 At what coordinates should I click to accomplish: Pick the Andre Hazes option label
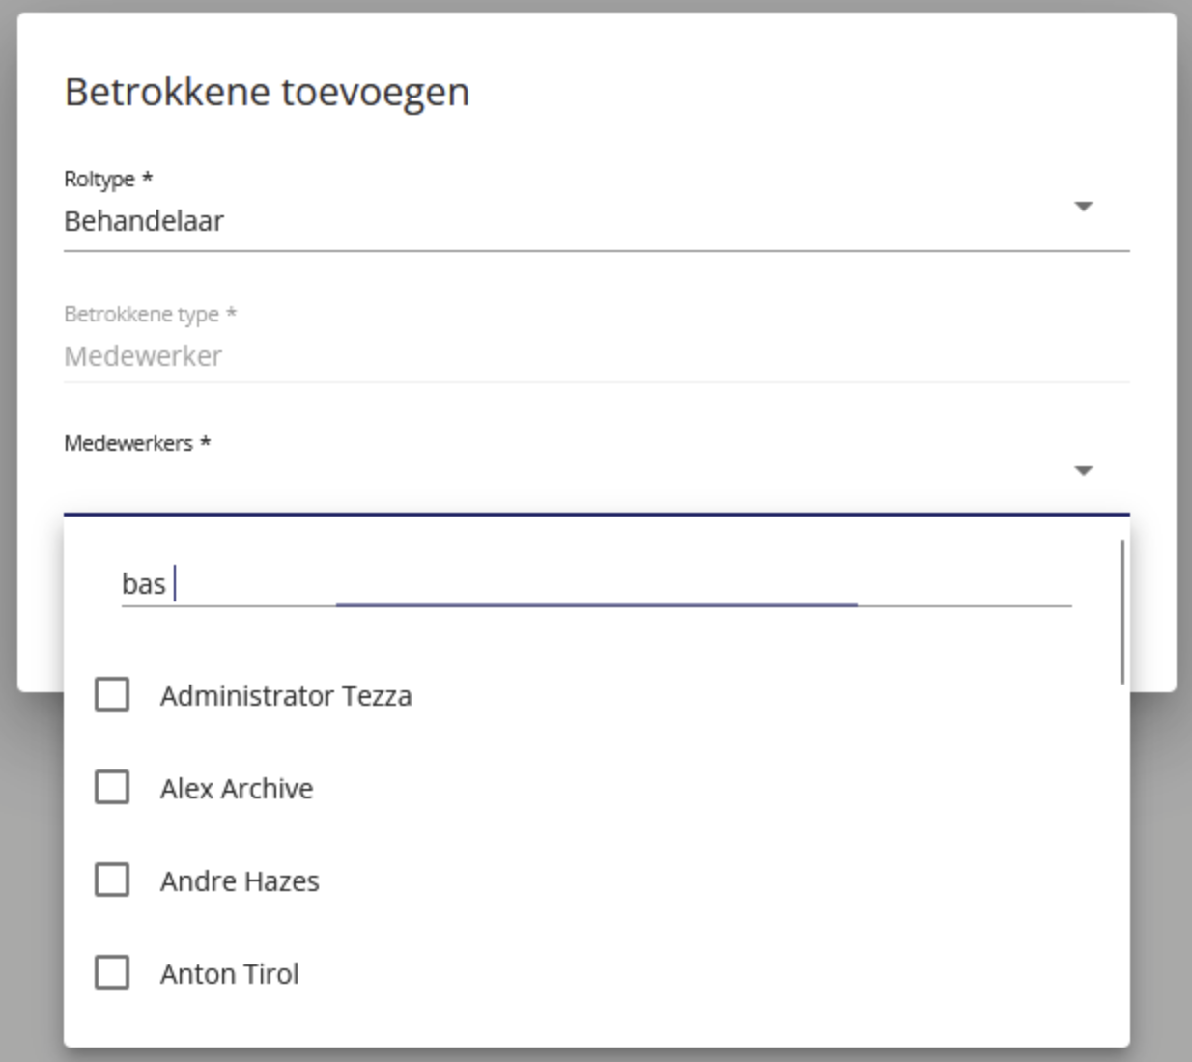click(240, 881)
